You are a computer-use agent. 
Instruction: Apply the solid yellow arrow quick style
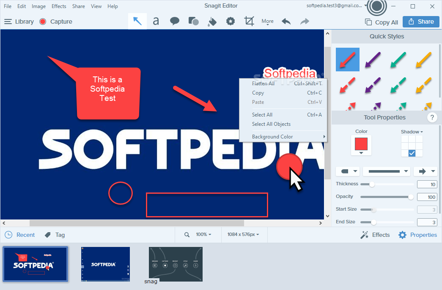pyautogui.click(x=423, y=60)
